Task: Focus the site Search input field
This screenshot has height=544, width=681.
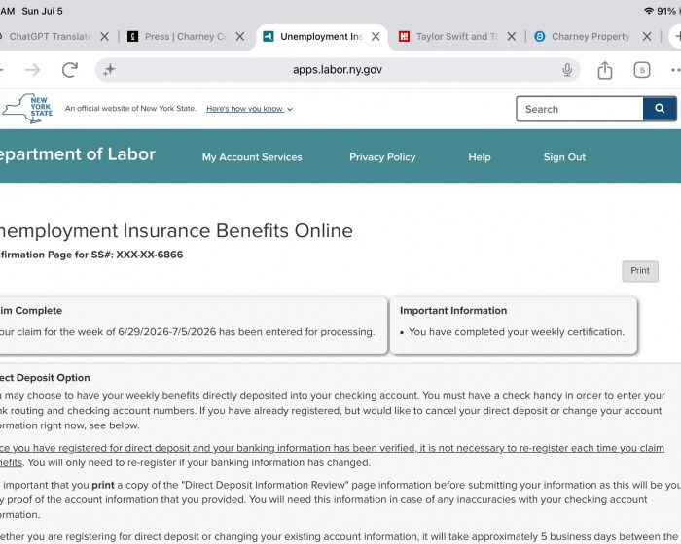Action: pyautogui.click(x=580, y=109)
